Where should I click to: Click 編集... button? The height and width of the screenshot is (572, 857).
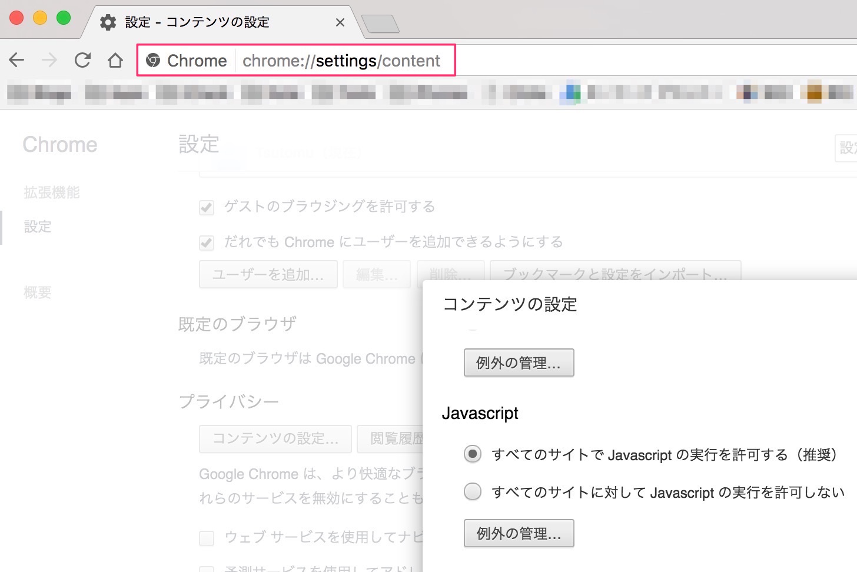(x=377, y=275)
